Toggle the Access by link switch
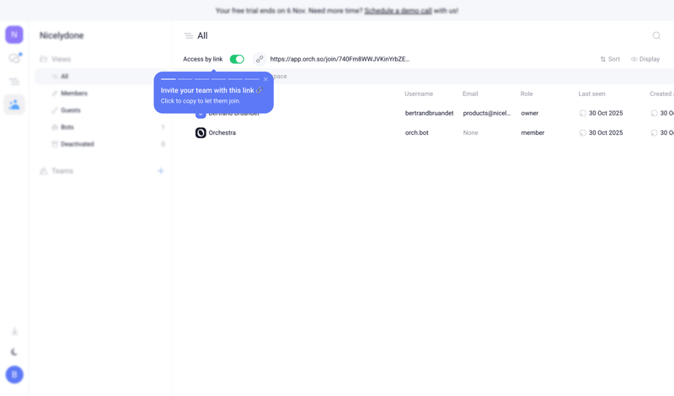Screen dimensions: 674x396 (x=237, y=59)
